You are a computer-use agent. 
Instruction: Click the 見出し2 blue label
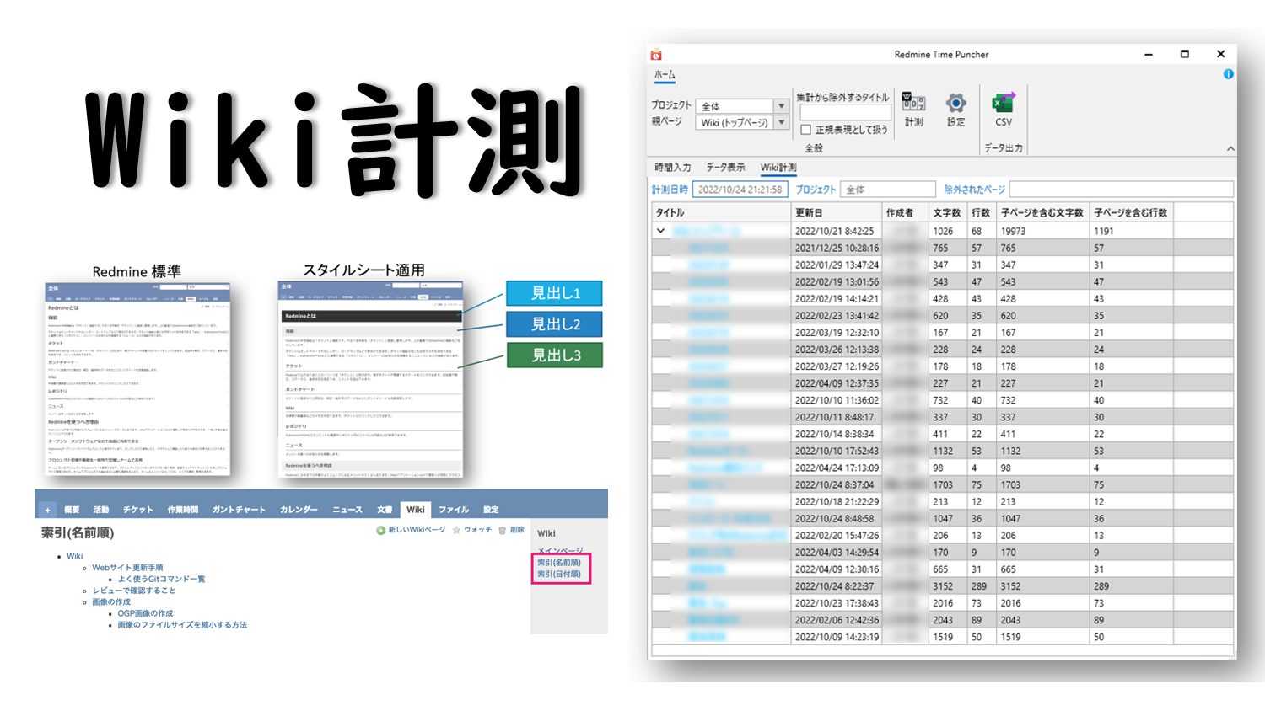click(555, 324)
